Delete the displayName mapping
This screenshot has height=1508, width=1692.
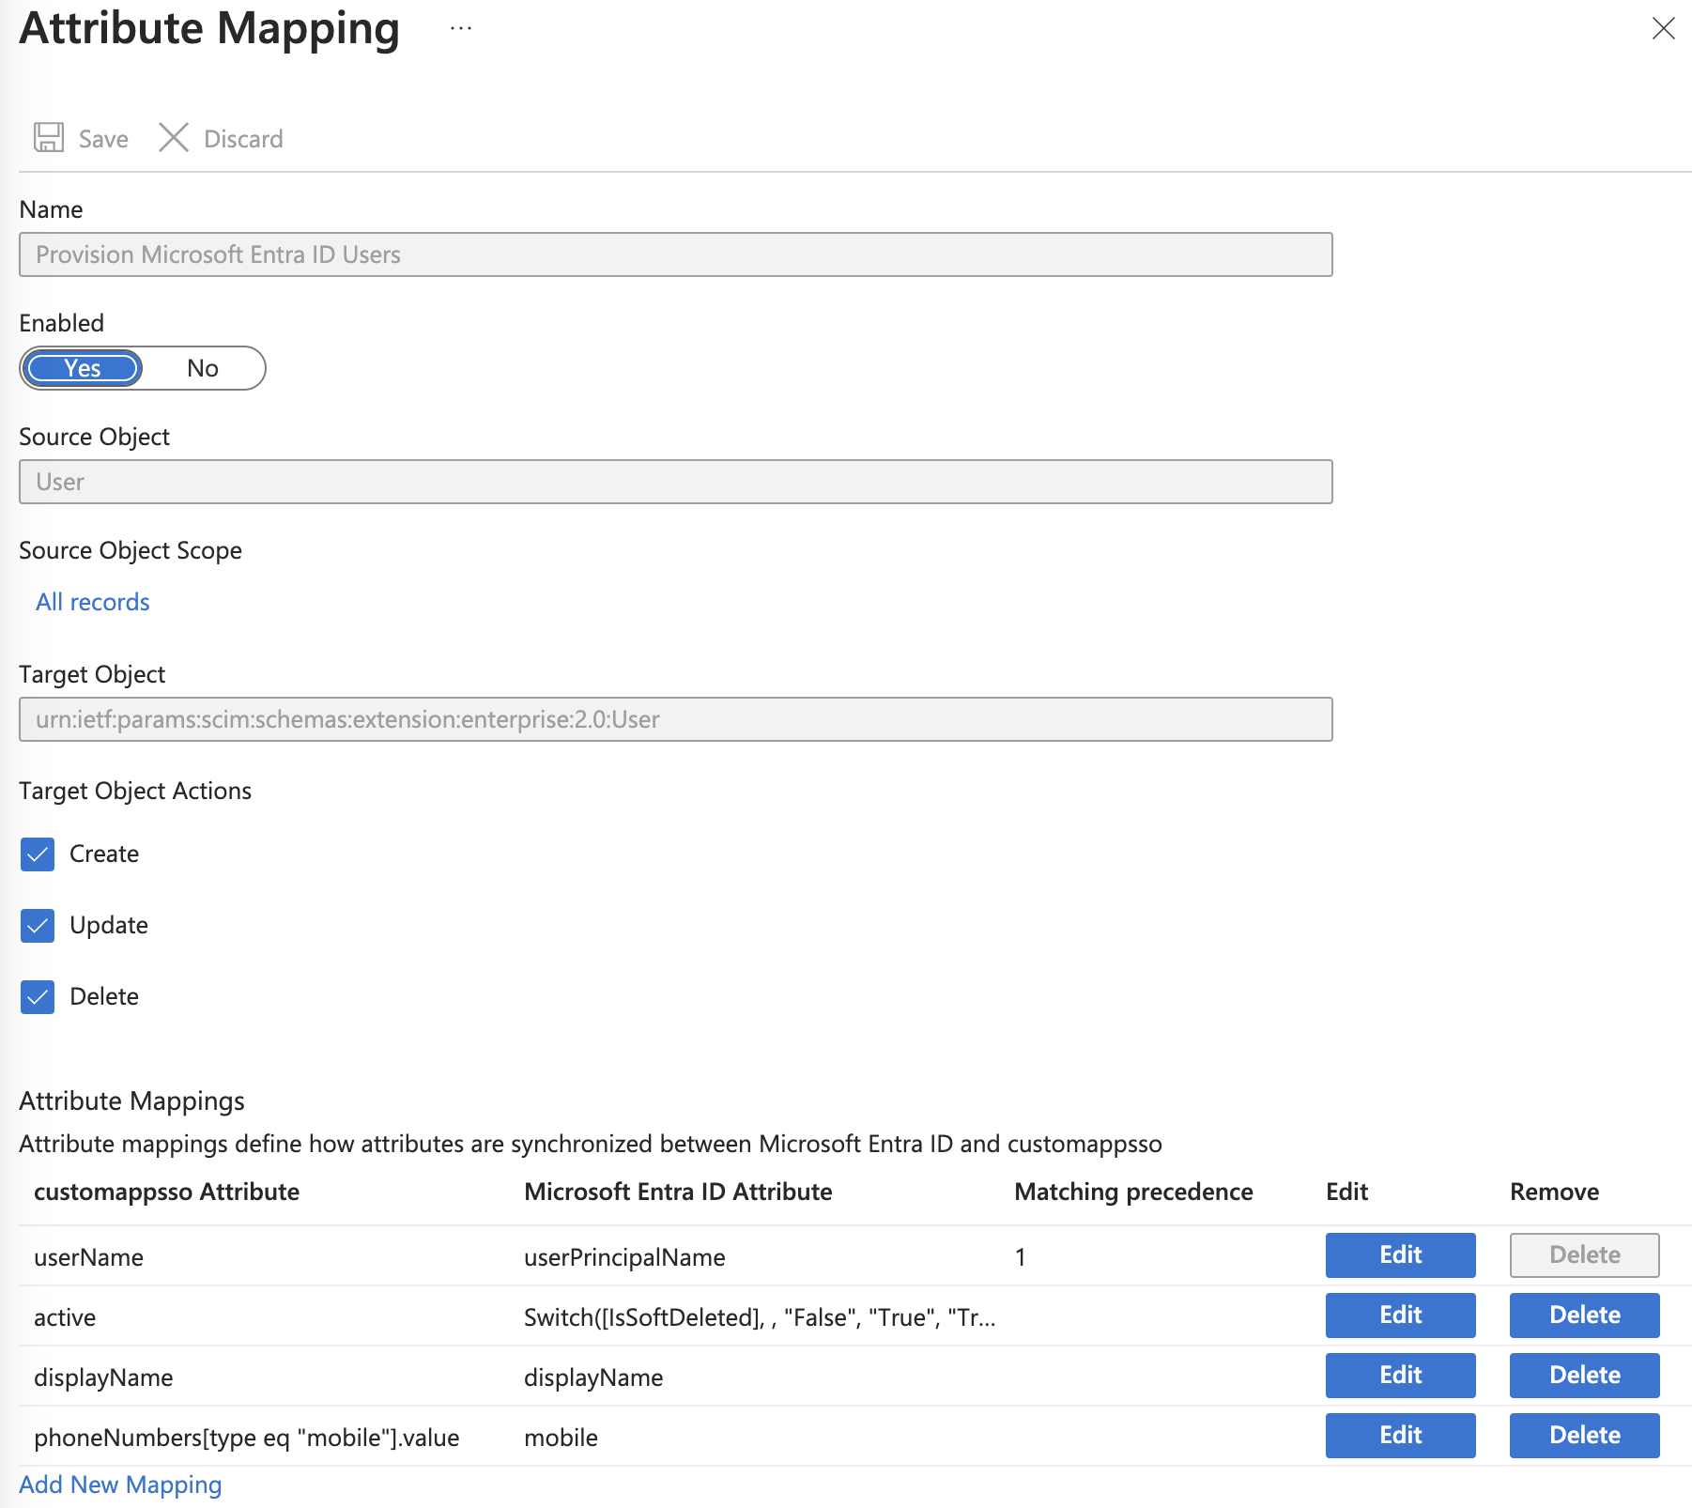point(1584,1376)
